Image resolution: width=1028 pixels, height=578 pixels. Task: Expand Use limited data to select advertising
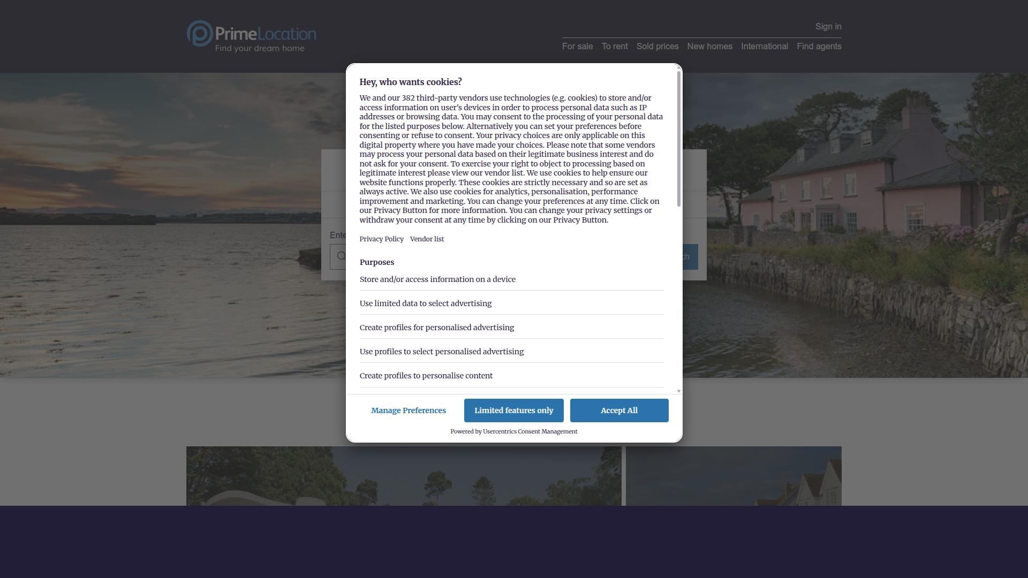511,303
